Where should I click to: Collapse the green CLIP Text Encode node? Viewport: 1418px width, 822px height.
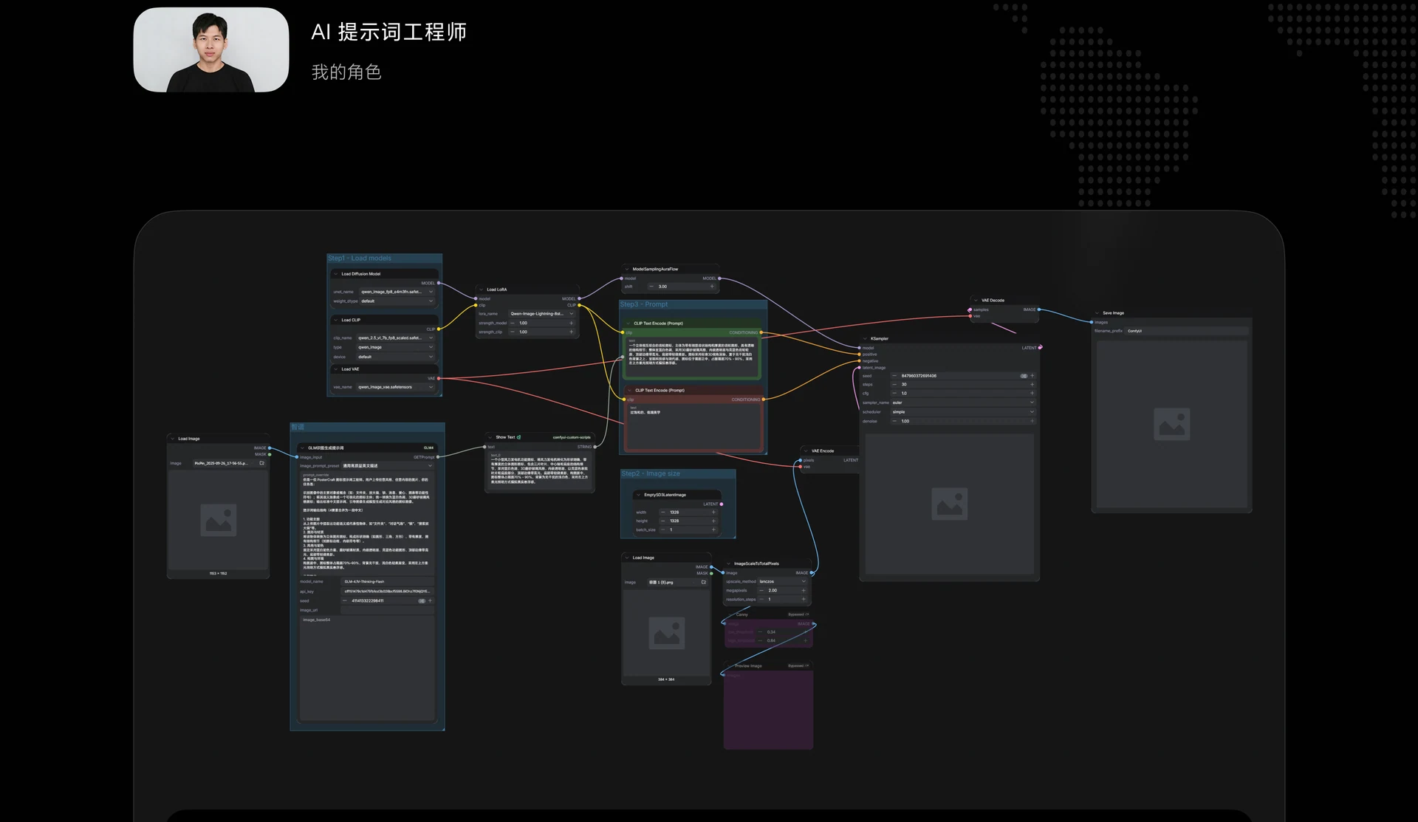click(628, 323)
